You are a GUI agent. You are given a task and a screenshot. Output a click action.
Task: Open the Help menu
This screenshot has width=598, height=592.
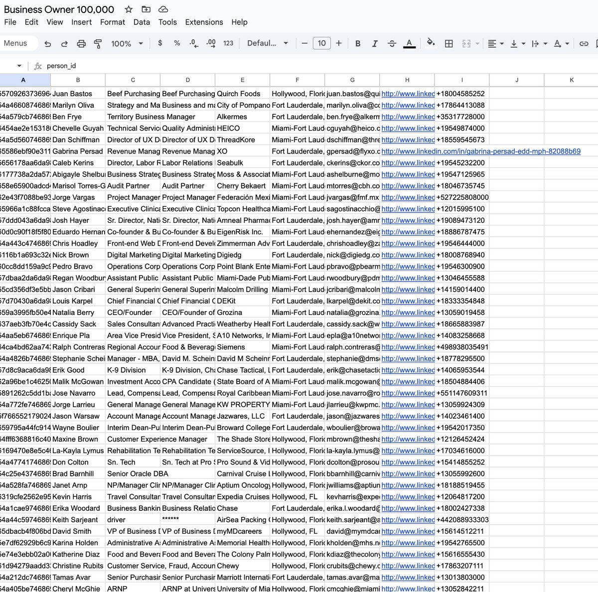(x=239, y=22)
